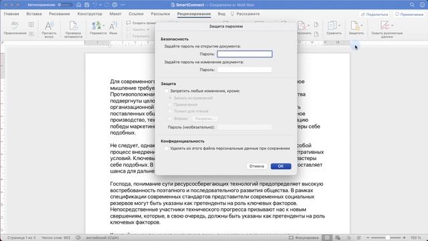Expand the Отклонить dropdown arrow
This screenshot has height=241, width=428.
point(308,25)
